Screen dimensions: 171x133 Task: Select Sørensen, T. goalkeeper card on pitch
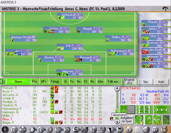(x=69, y=73)
